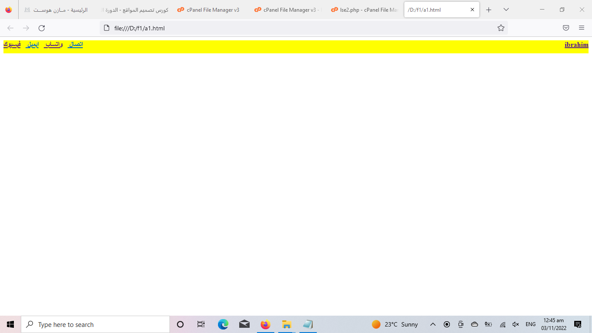Switch ENG input language indicator
This screenshot has height=333, width=592.
coord(530,324)
